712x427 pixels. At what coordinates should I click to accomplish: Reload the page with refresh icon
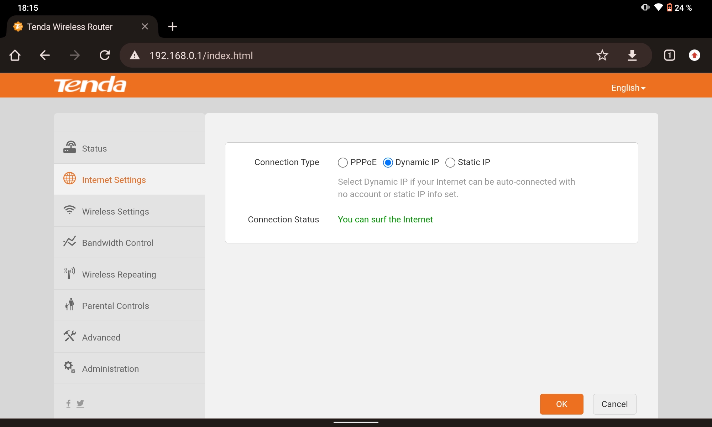[x=105, y=56]
